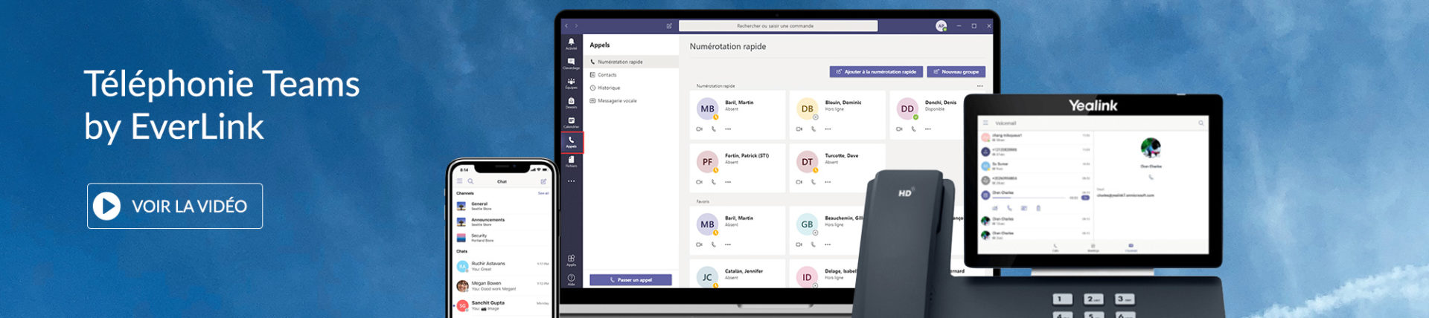
Task: Open the Aide help icon in sidebar
Action: tap(571, 279)
